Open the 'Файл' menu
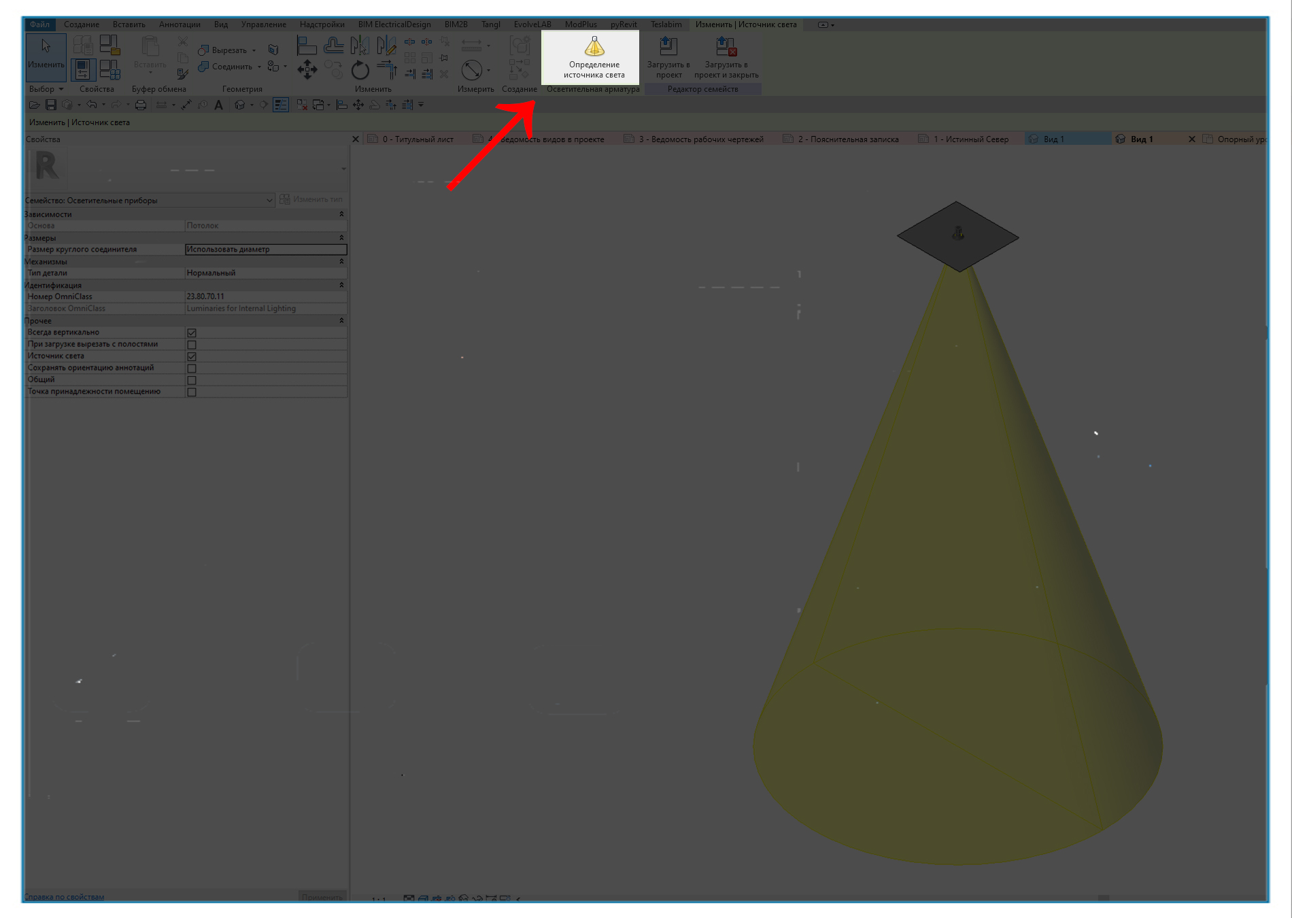The height and width of the screenshot is (918, 1292). point(39,24)
